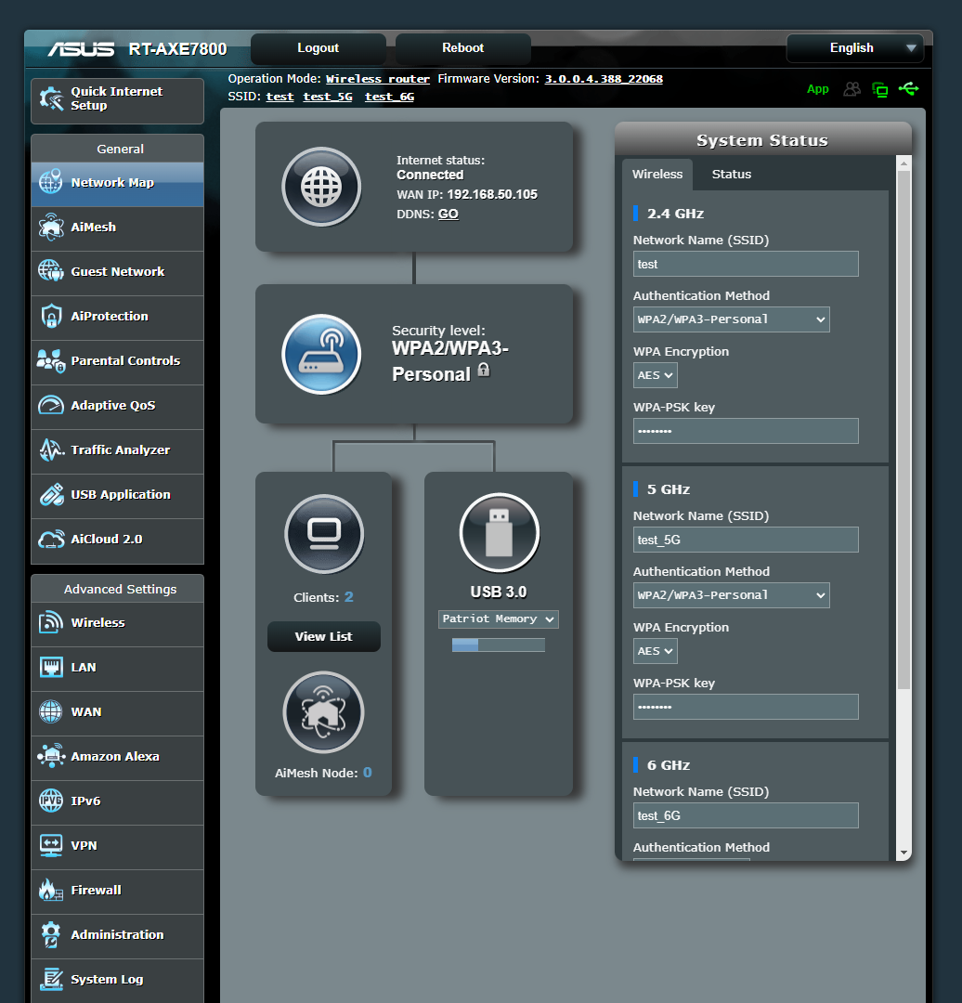Open 2.4 GHz Authentication Method dropdown
Image resolution: width=962 pixels, height=1003 pixels.
coord(731,319)
